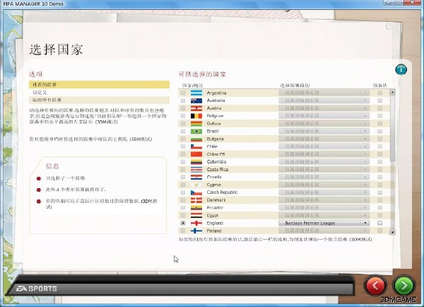This screenshot has height=307, width=424.
Task: Click the Belgium flag icon
Action: pyautogui.click(x=196, y=116)
